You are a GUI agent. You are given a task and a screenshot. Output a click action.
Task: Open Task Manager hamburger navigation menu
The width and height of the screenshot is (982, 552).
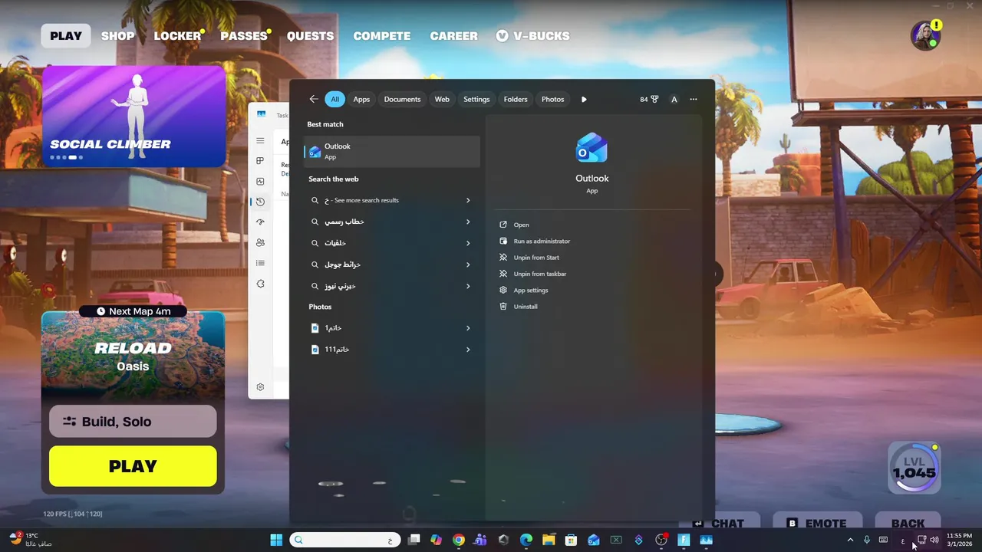[260, 141]
